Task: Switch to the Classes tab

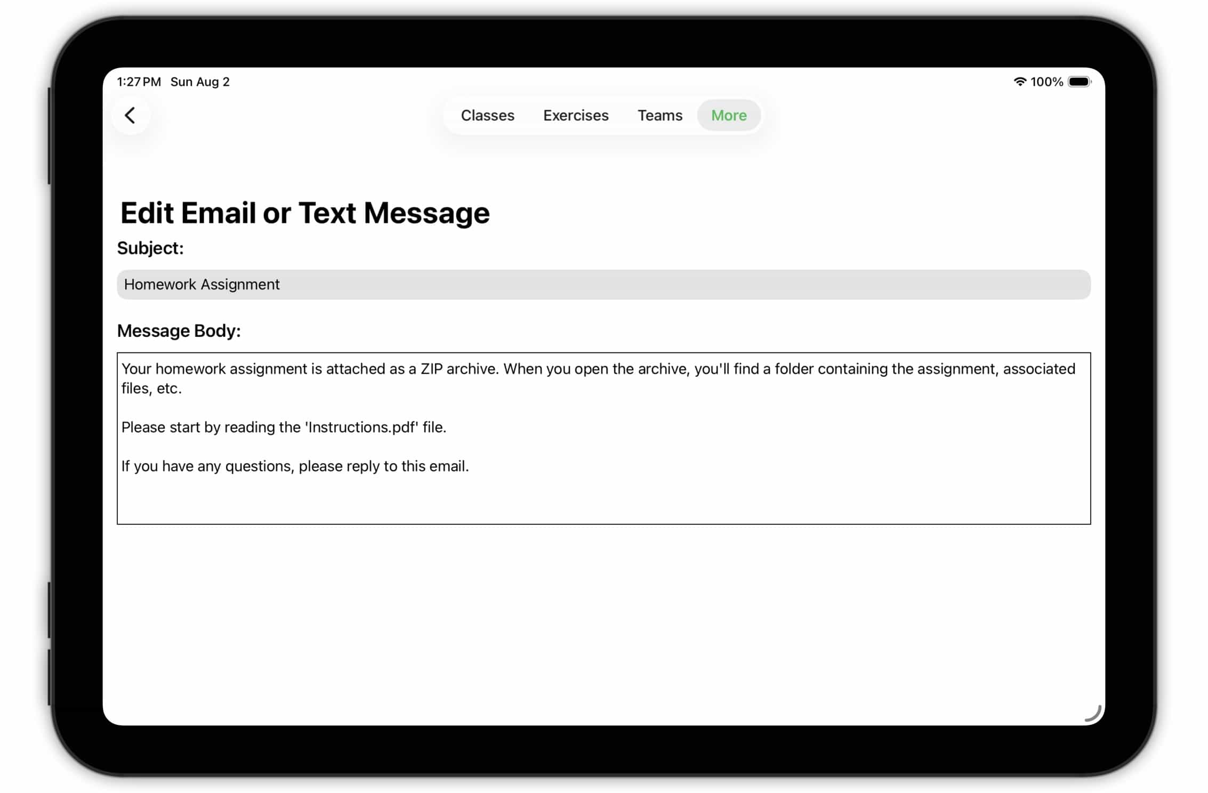Action: tap(487, 115)
